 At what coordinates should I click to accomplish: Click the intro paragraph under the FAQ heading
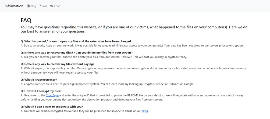(x=134, y=29)
